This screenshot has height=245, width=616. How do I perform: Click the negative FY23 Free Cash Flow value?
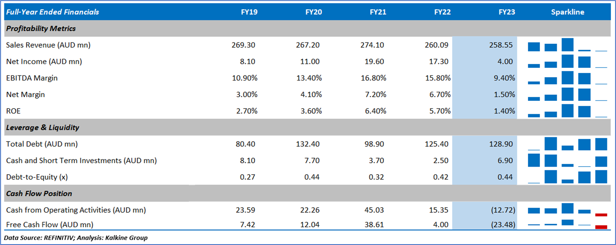[x=502, y=224]
